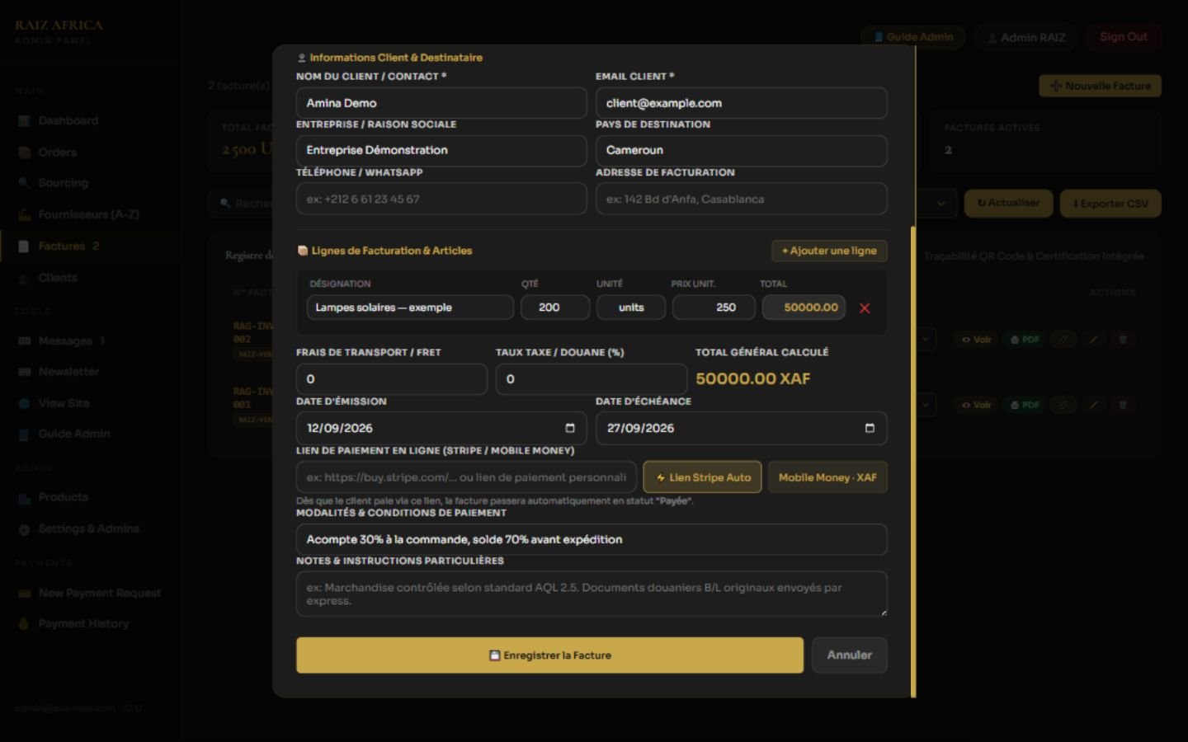Image resolution: width=1188 pixels, height=742 pixels.
Task: Click the Notes & instructions particulières textarea
Action: click(592, 594)
